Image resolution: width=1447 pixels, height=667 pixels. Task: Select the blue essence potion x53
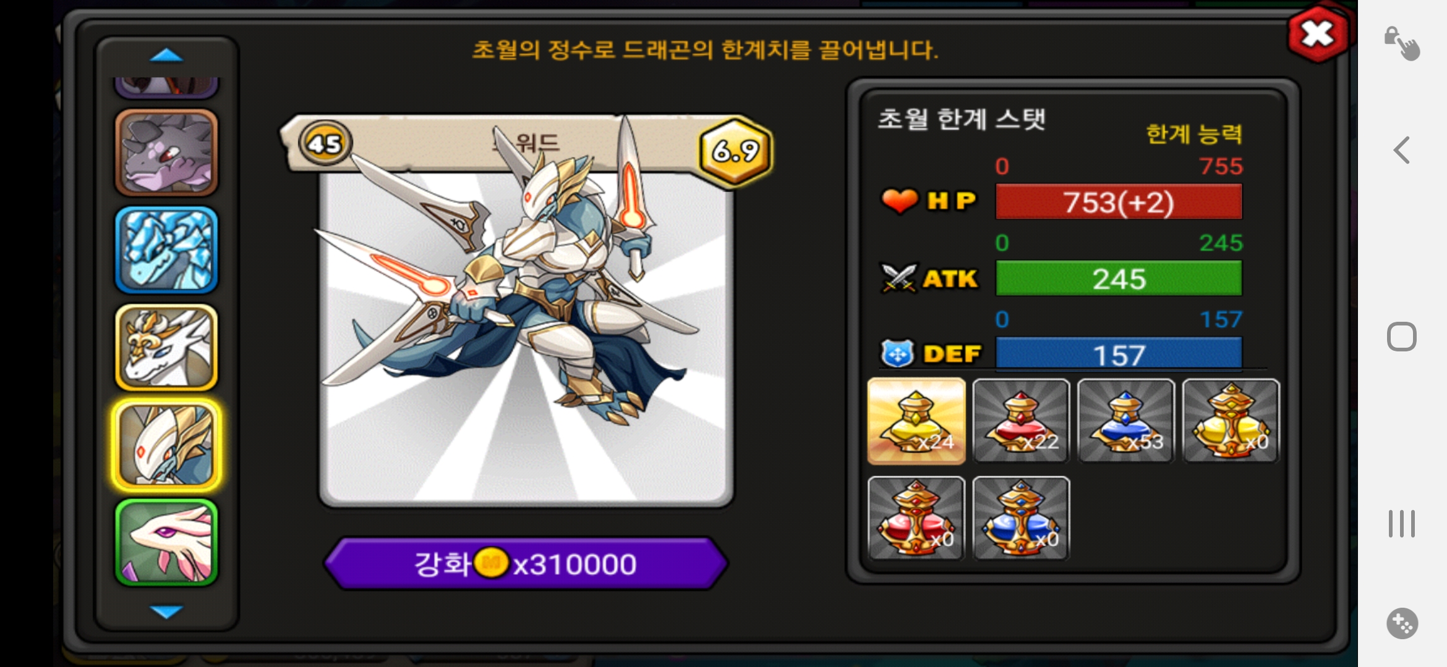1126,421
